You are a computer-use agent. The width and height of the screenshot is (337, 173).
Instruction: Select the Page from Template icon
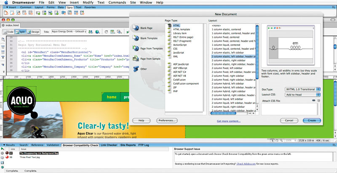click(x=136, y=48)
